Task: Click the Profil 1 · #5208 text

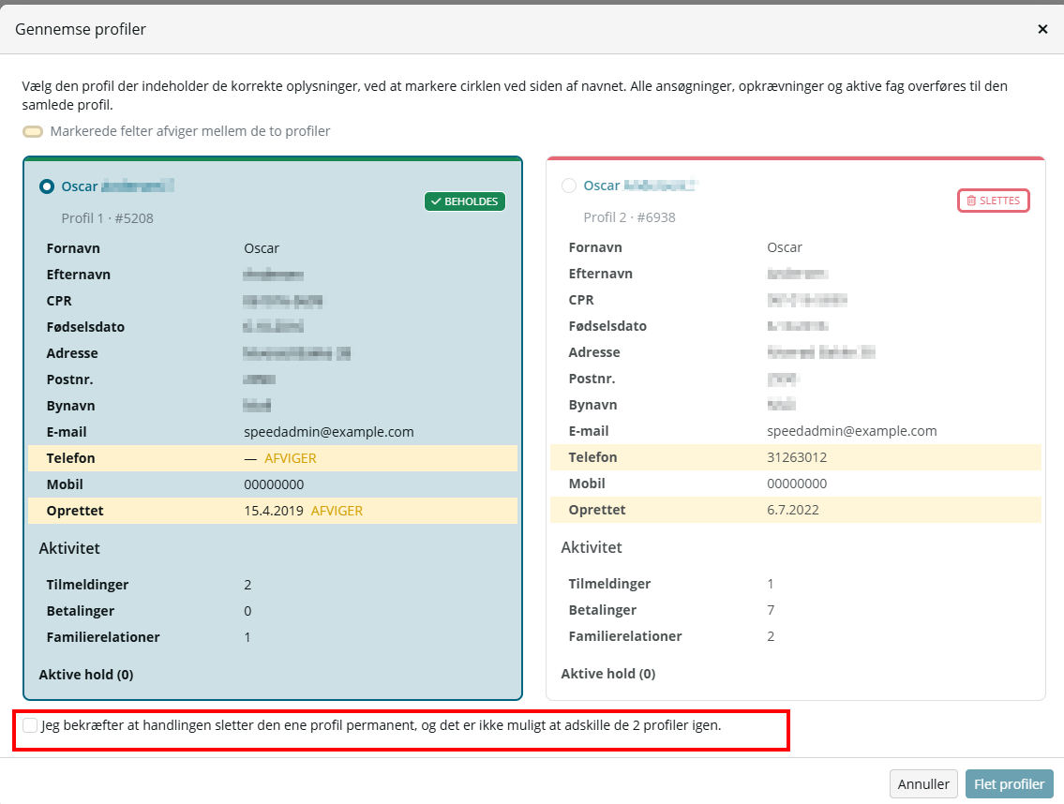Action: click(x=107, y=218)
